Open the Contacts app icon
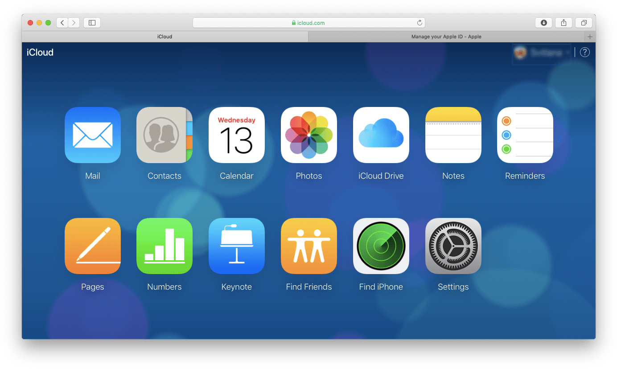The width and height of the screenshot is (617, 369). [165, 135]
